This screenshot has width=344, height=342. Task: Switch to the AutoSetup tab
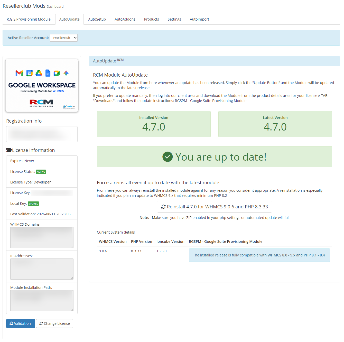coord(97,19)
